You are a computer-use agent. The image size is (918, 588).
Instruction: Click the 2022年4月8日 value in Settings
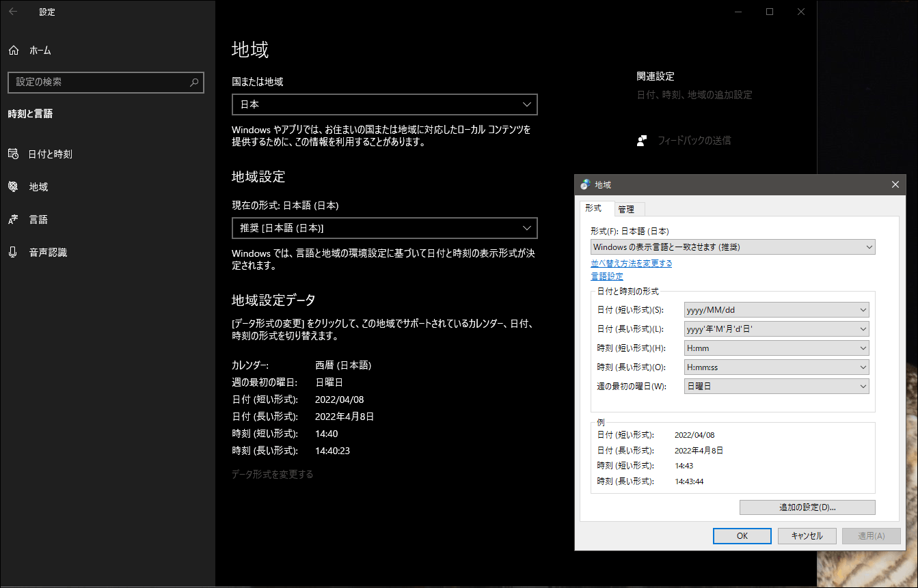(345, 417)
